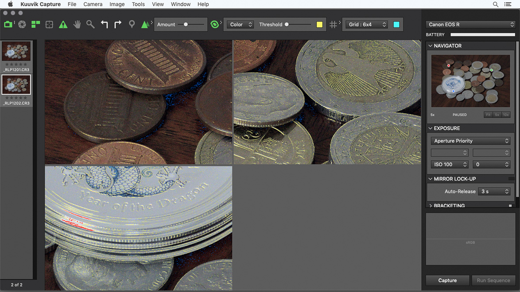Click the cyan grid color swatch

tap(396, 24)
